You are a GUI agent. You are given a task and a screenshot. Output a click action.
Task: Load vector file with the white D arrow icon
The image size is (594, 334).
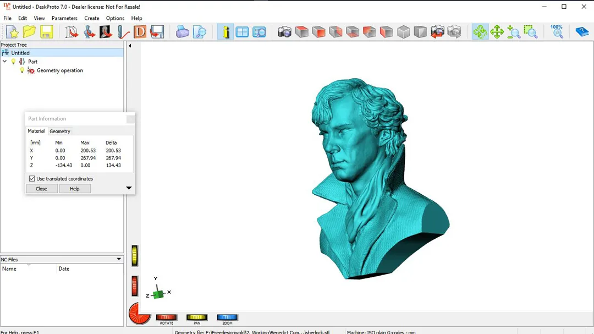pyautogui.click(x=71, y=32)
